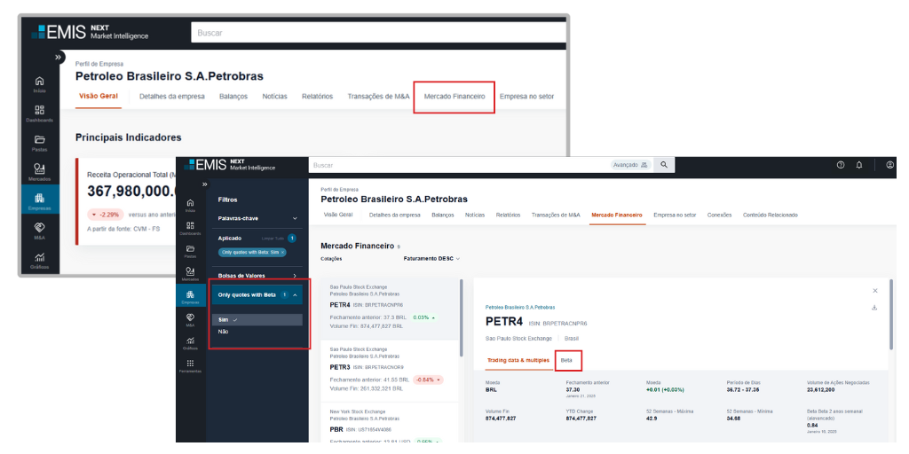Open the Faturamento DESC sort dropdown
Viewport: 909px width, 454px height.
431,259
